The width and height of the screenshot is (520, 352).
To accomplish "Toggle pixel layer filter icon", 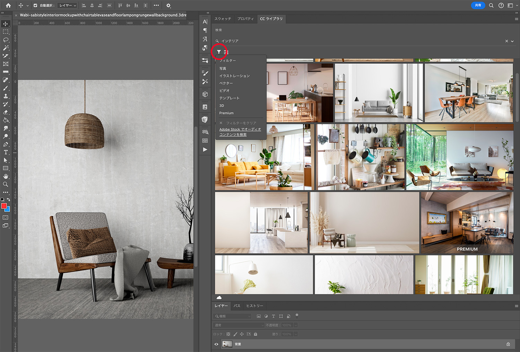I will point(259,316).
